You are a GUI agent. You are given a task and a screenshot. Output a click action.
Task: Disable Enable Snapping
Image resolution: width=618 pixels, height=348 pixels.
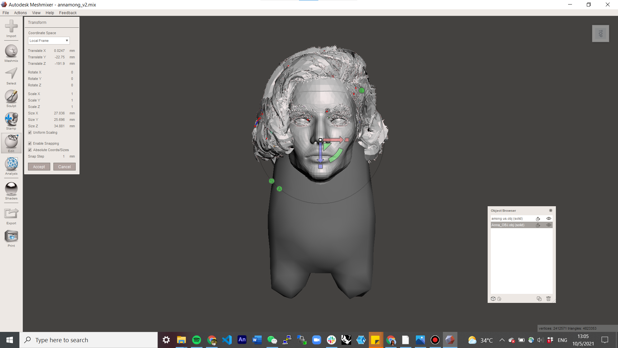(x=30, y=143)
